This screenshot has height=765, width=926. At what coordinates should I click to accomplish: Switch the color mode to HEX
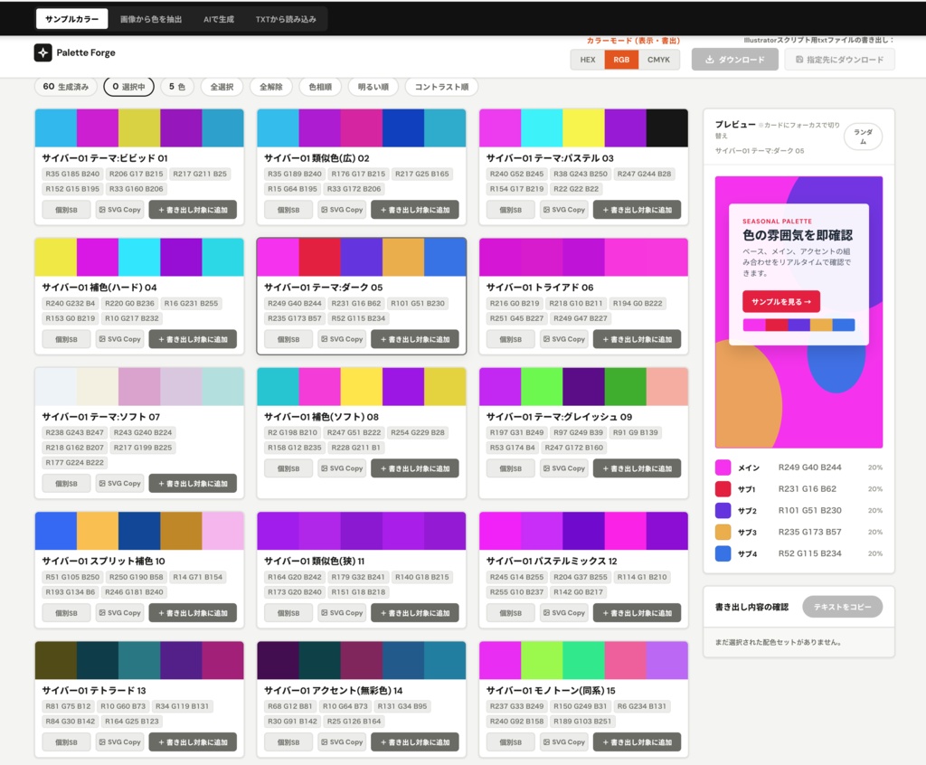coord(587,59)
